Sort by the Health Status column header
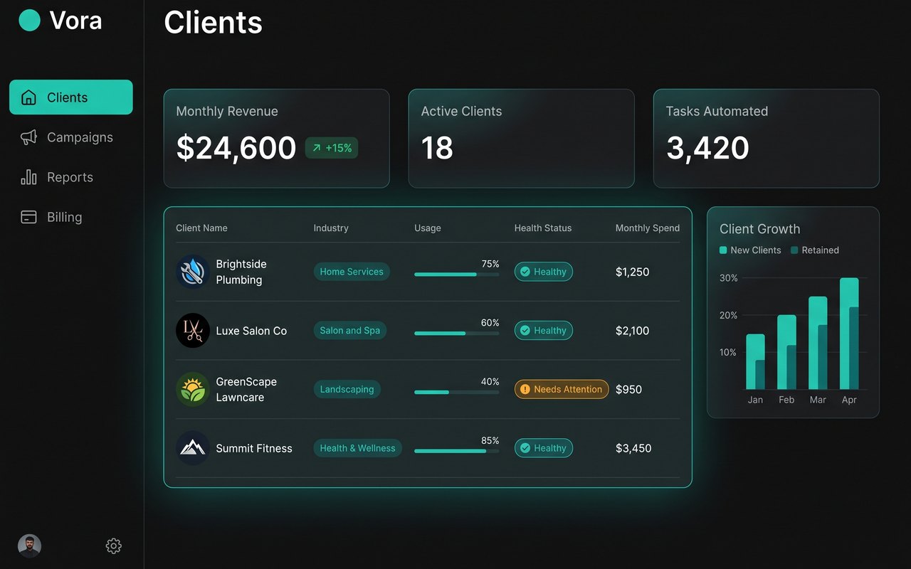The height and width of the screenshot is (569, 911). click(543, 228)
